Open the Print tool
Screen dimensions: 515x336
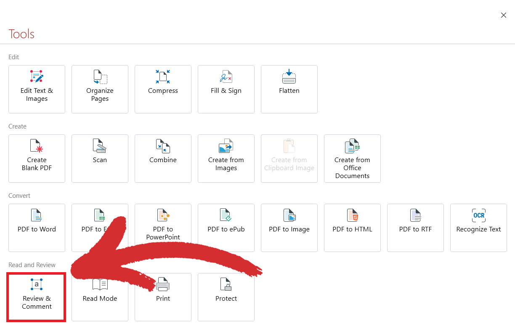coord(163,297)
